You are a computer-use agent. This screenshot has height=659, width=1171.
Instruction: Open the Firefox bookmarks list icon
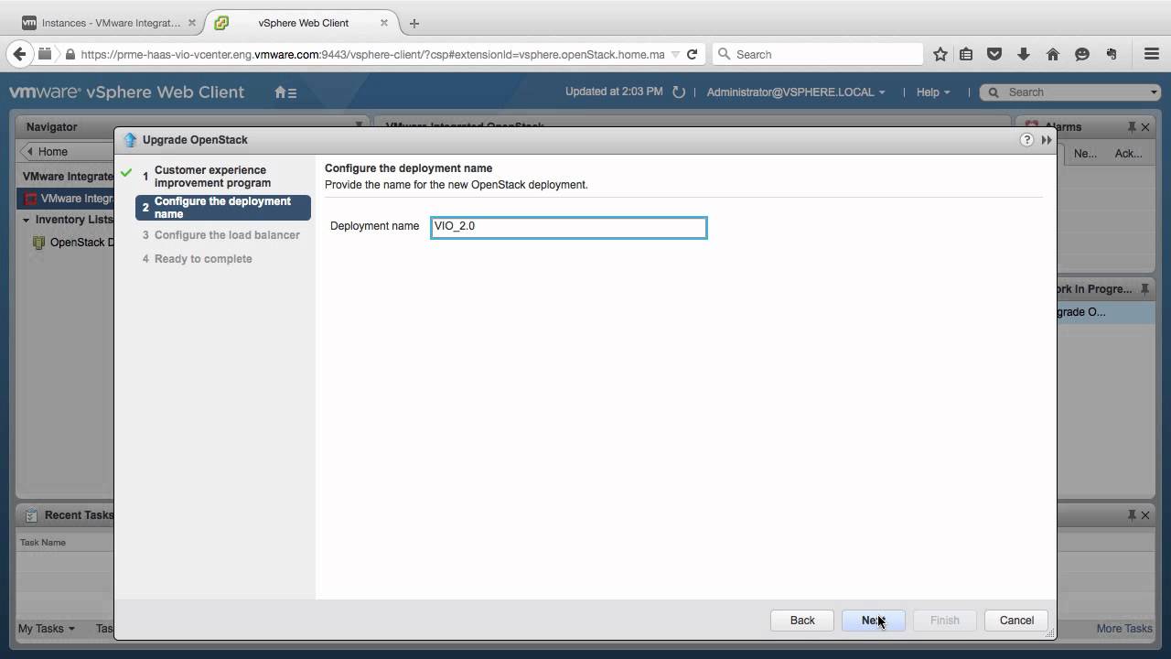click(966, 54)
